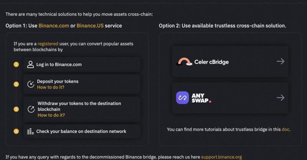Screen dimensions: 307x160
Task: Open the trustless bridge 'doc' link
Action: (x=286, y=129)
